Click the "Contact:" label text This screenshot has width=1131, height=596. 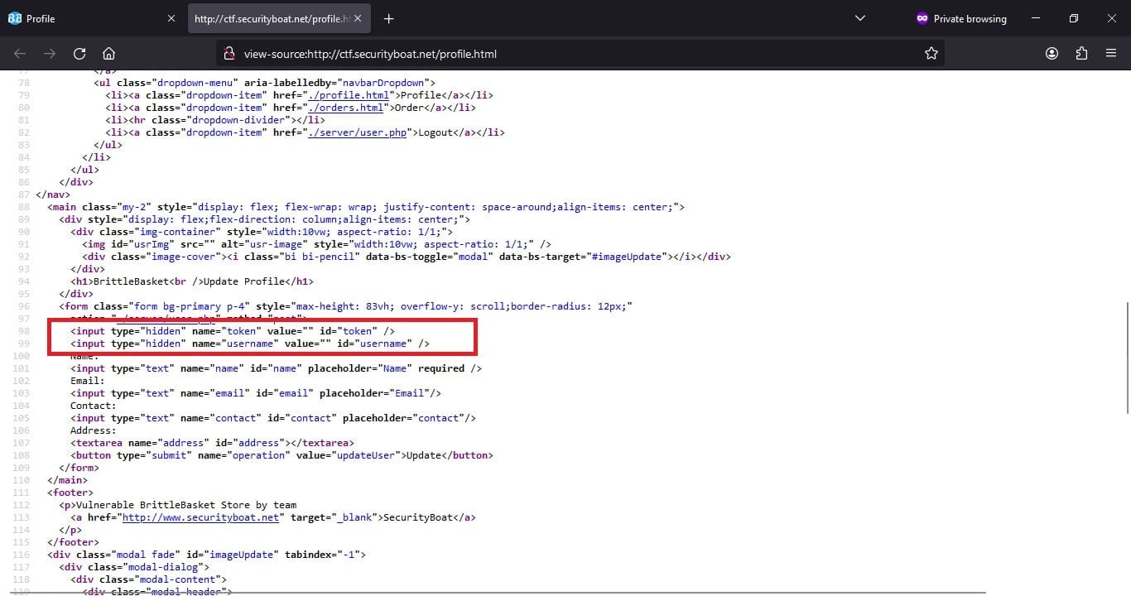(x=94, y=406)
